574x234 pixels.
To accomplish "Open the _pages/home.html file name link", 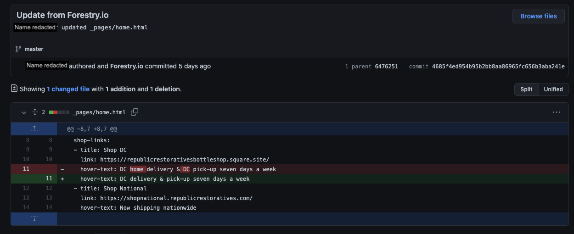I will tap(99, 112).
